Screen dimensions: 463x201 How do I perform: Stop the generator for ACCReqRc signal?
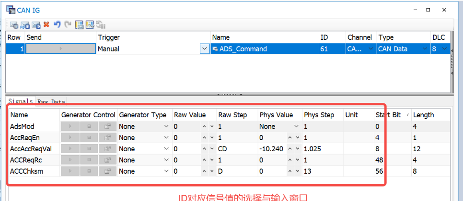[x=89, y=160]
